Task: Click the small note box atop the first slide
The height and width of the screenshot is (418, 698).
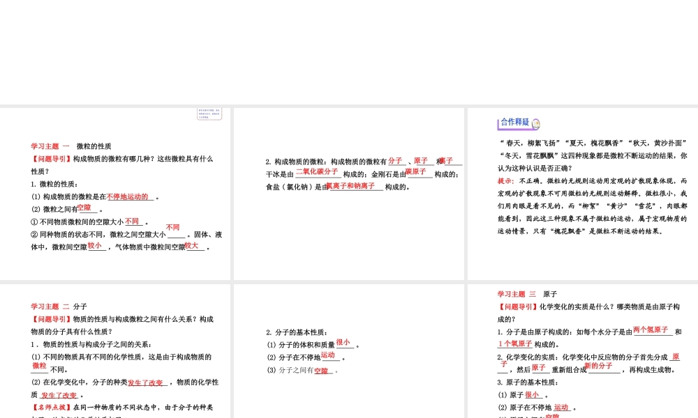Action: 209,114
